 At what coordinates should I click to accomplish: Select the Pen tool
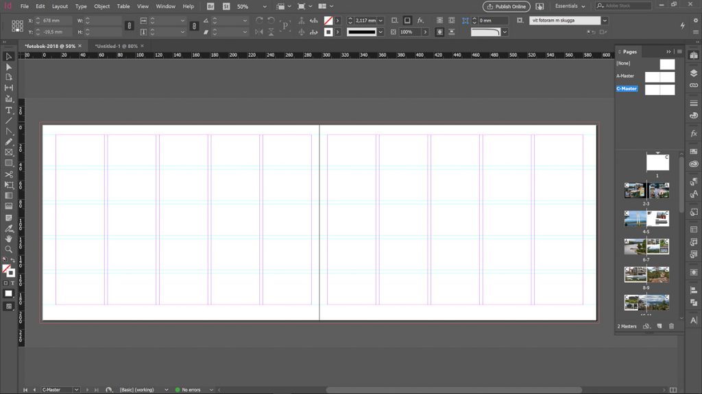point(8,131)
